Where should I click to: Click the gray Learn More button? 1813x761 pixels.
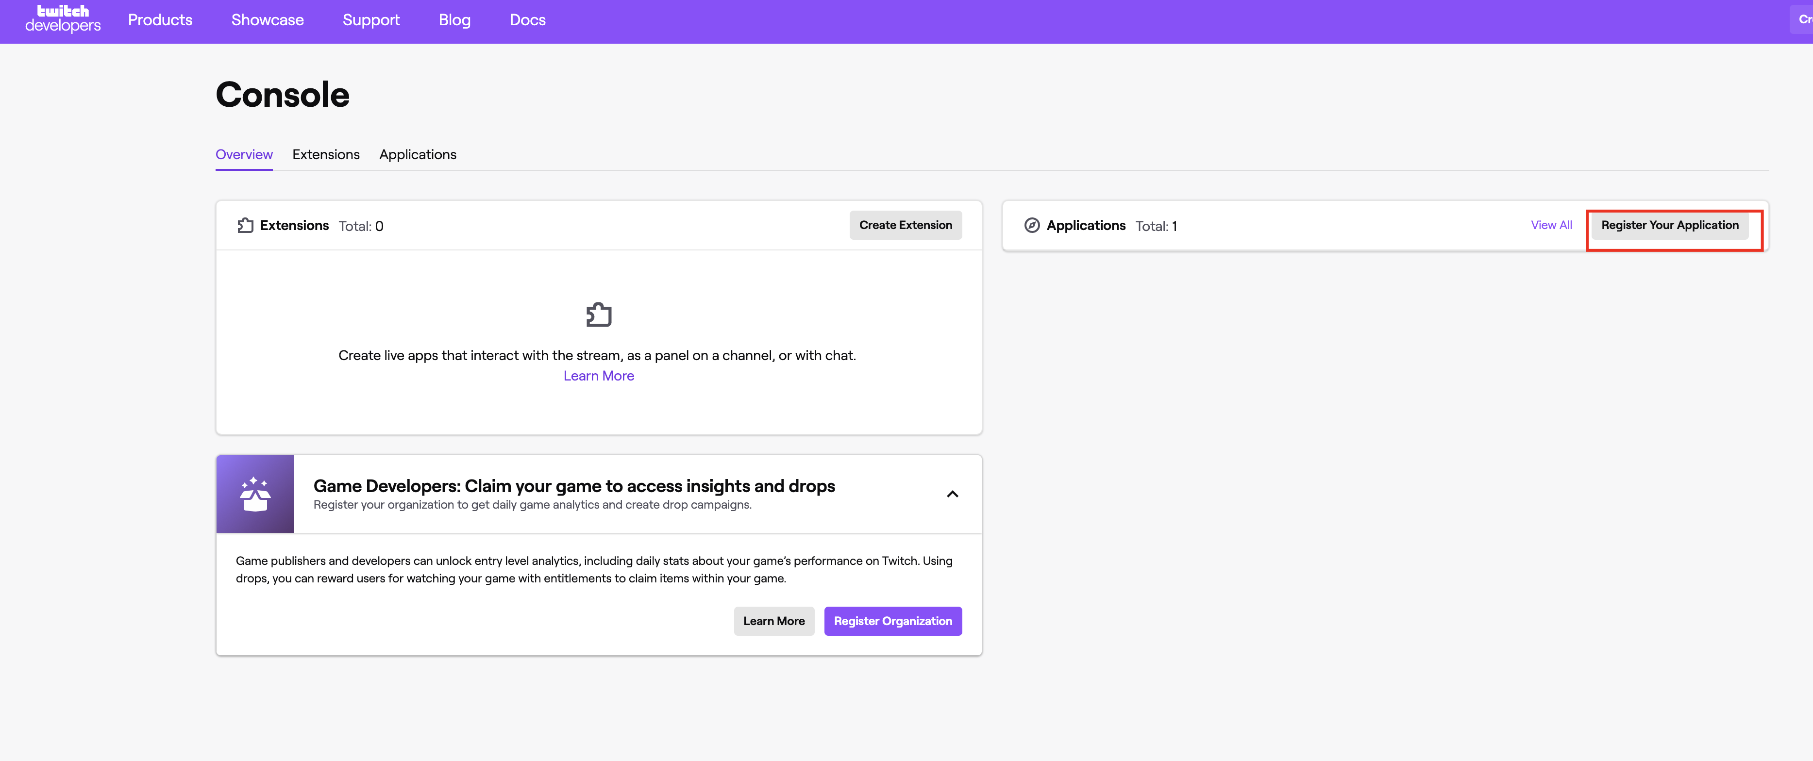[773, 621]
